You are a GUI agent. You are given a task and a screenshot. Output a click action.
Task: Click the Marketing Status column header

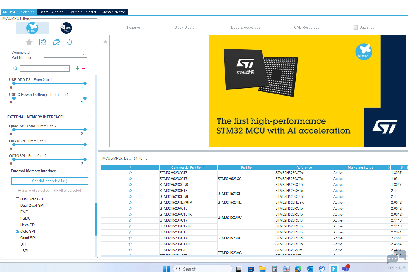click(360, 168)
